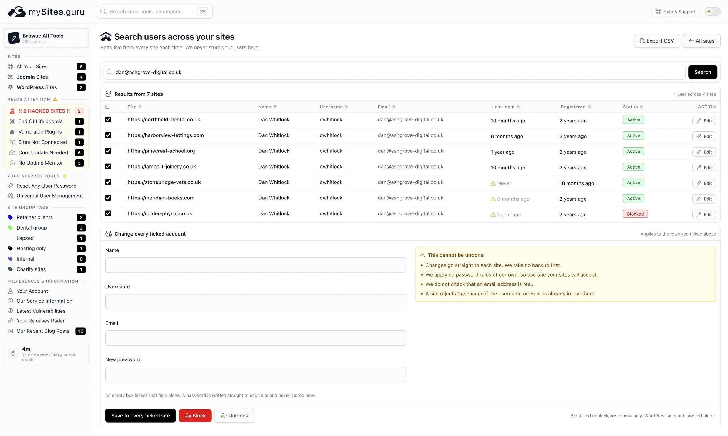Viewport: 728px width, 436px height.
Task: Untick the northfield-dental.co.uk row checkbox
Action: (108, 120)
